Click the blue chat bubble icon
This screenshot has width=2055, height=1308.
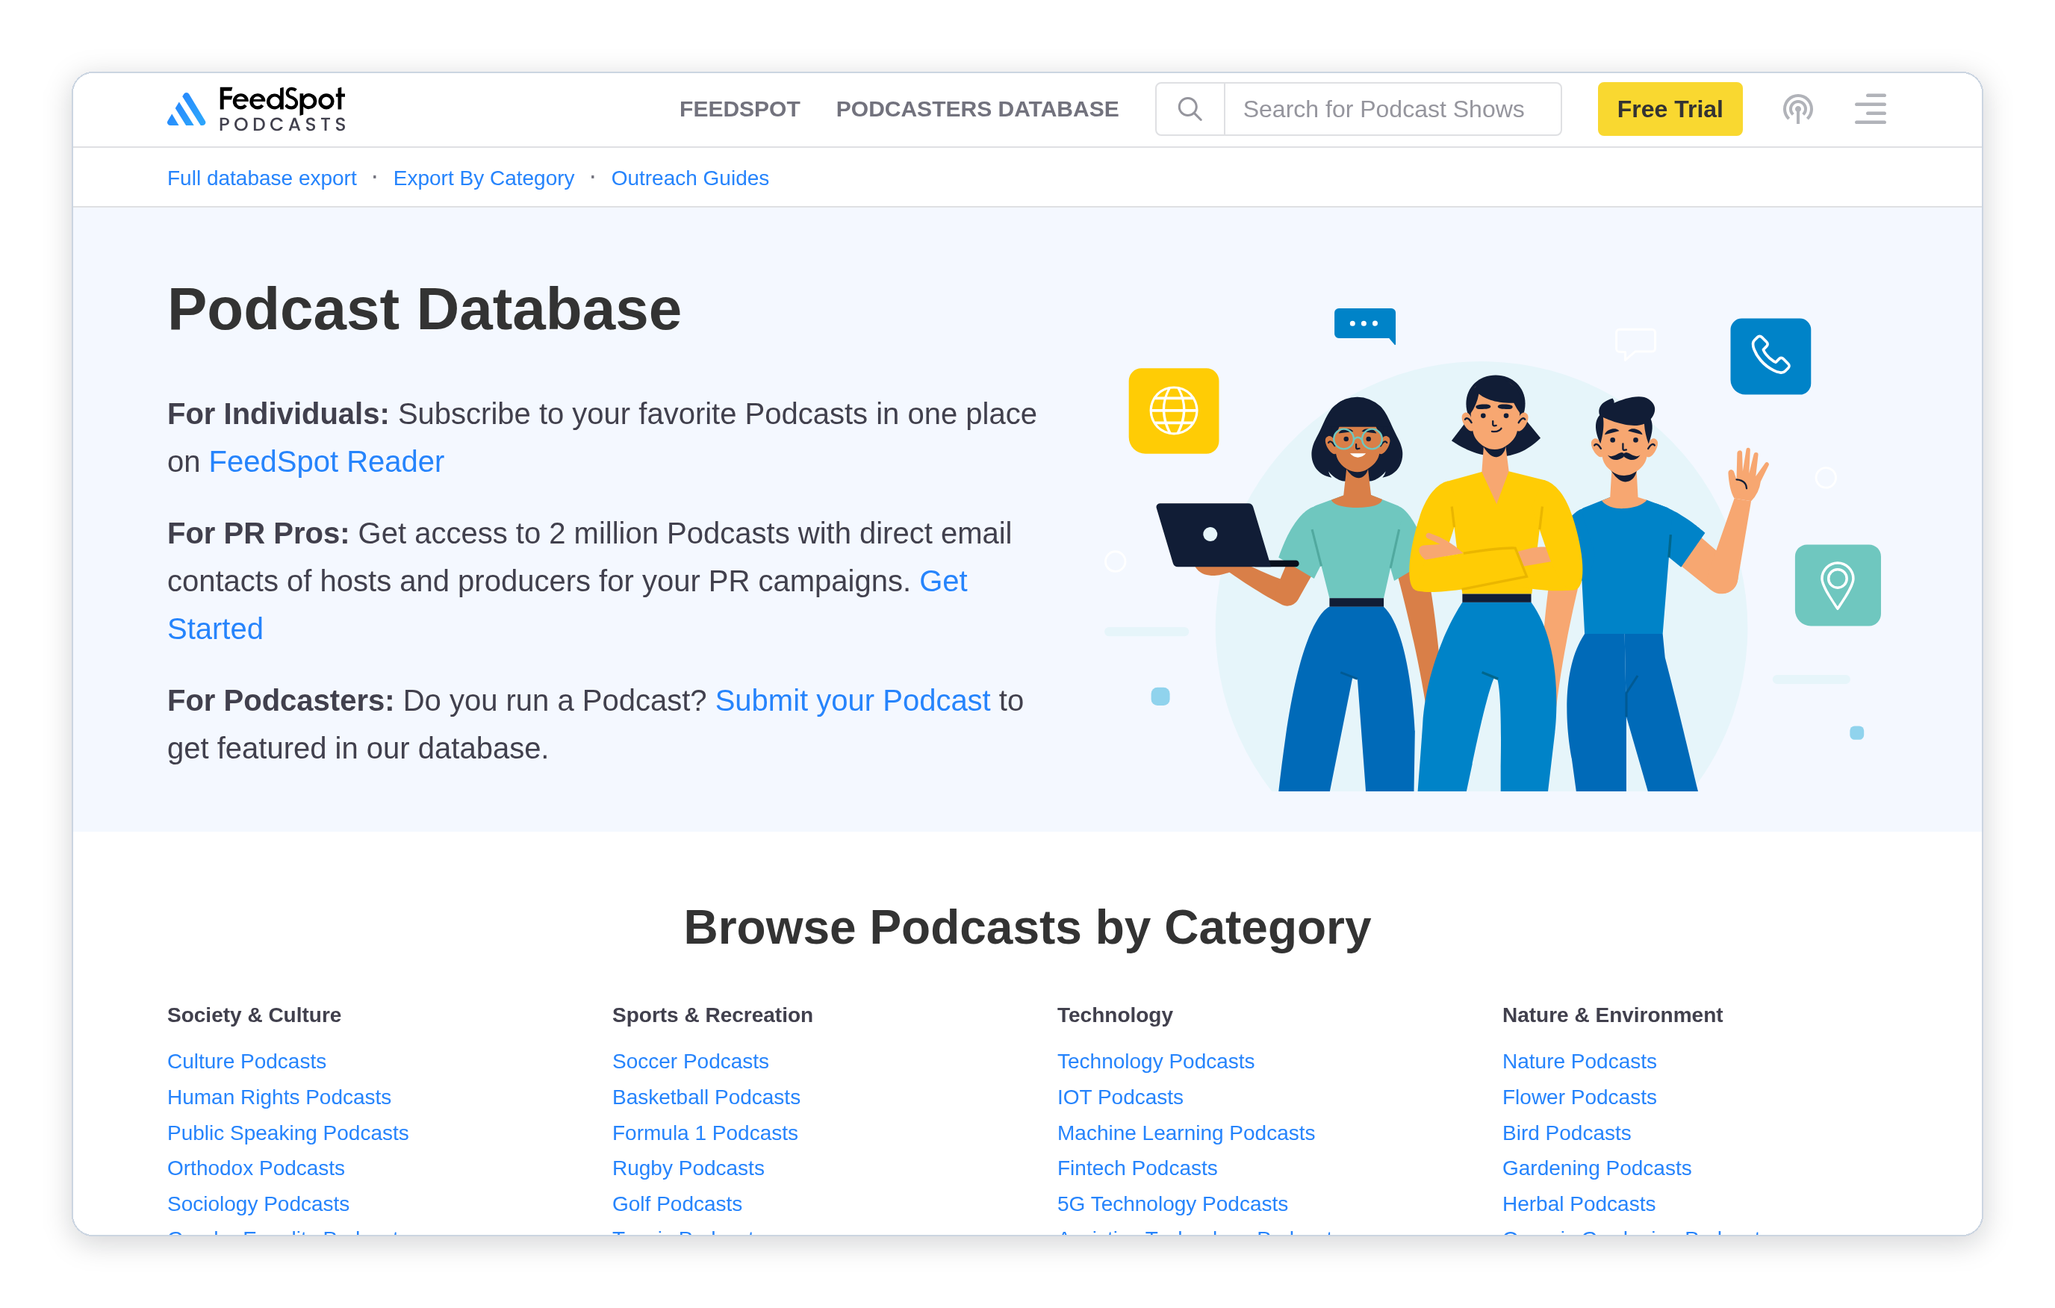tap(1364, 325)
